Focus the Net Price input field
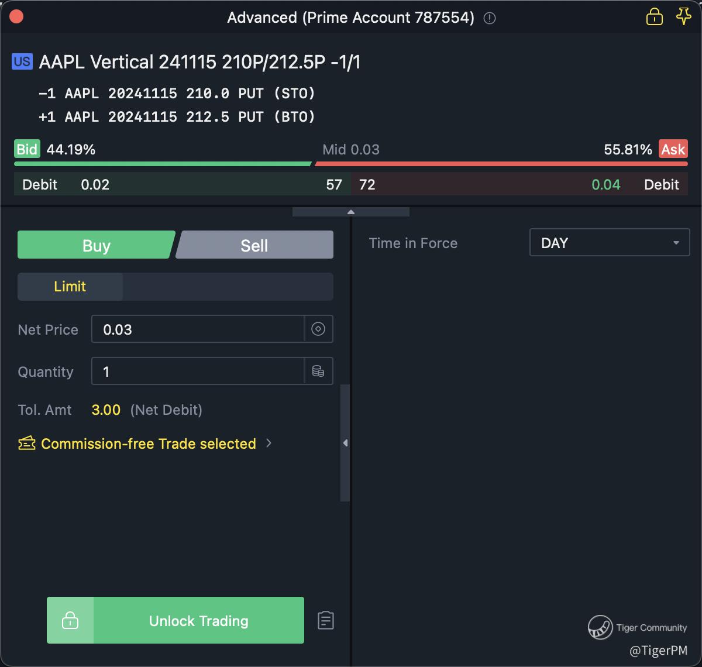Image resolution: width=702 pixels, height=667 pixels. [x=198, y=329]
